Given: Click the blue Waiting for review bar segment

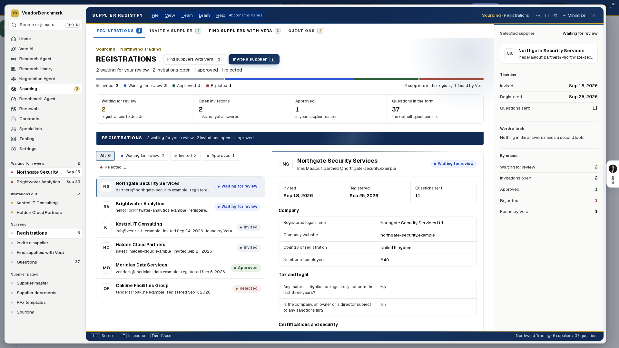Looking at the screenshot, I should [x=290, y=79].
